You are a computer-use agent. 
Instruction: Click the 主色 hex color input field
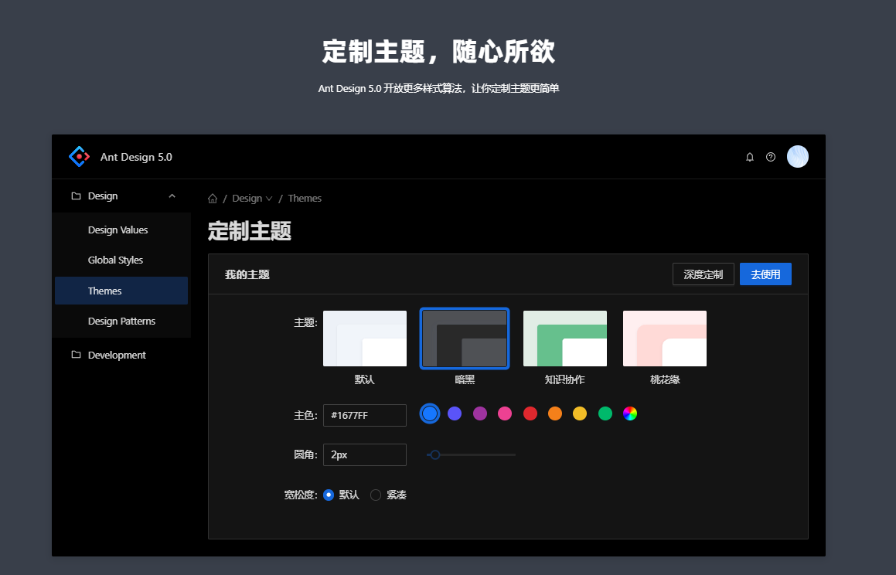tap(365, 415)
